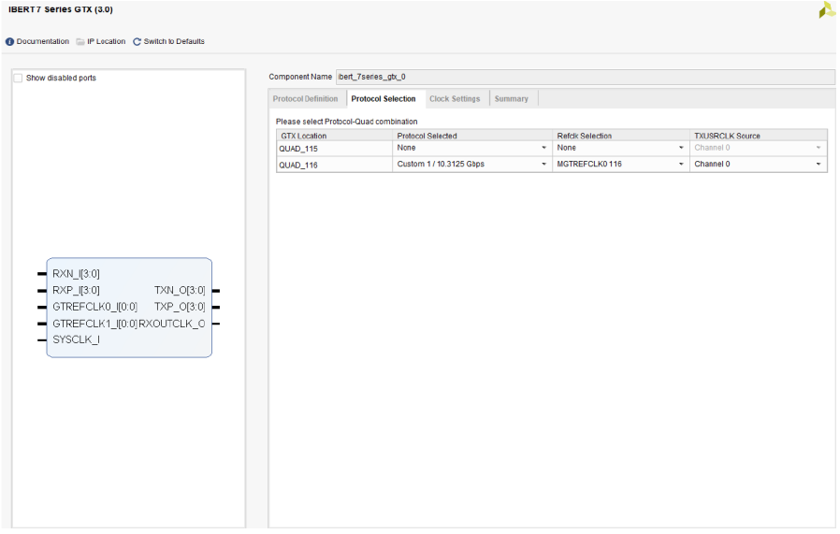
Task: Click the Protocol Selected column header
Action: [472, 136]
